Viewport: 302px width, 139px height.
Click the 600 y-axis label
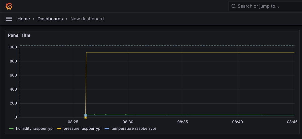pos(13,75)
